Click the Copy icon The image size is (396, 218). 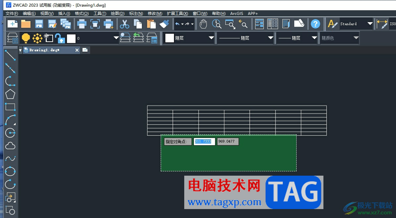point(138,24)
